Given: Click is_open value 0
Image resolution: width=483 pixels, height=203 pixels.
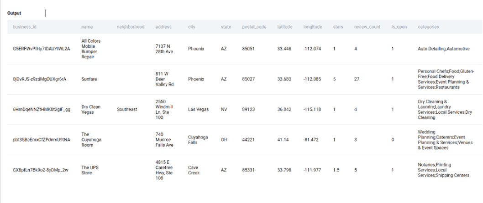Looking at the screenshot, I should pyautogui.click(x=393, y=140).
